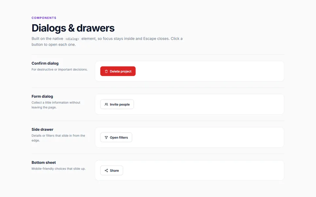
Task: Open the Invite people form dialog
Action: coord(117,104)
